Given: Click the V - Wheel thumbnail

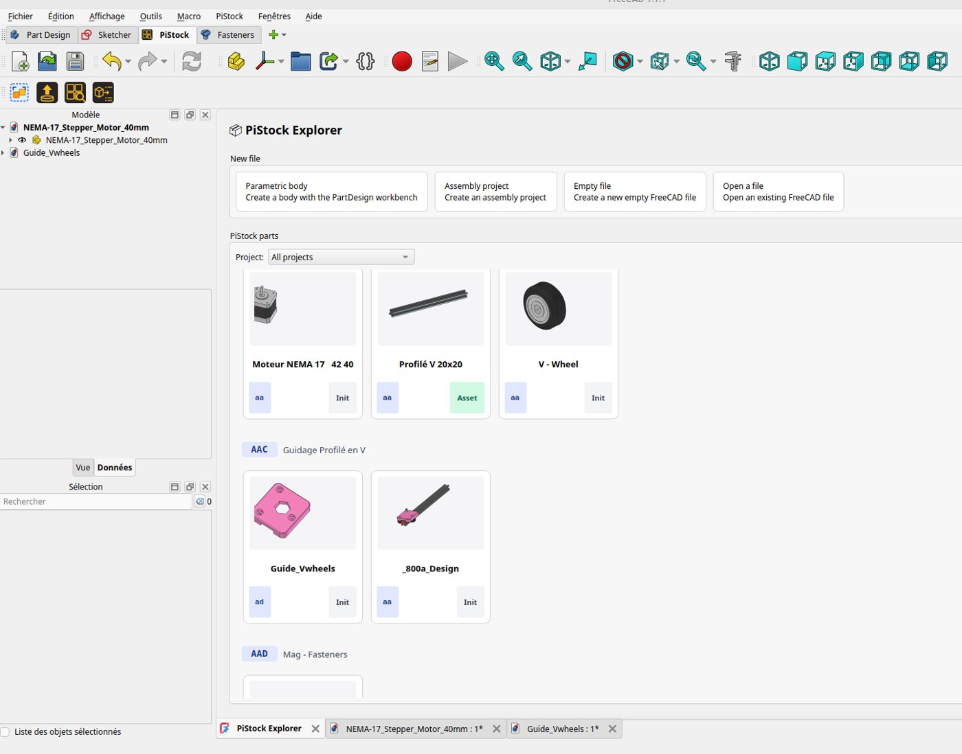Looking at the screenshot, I should click(558, 308).
